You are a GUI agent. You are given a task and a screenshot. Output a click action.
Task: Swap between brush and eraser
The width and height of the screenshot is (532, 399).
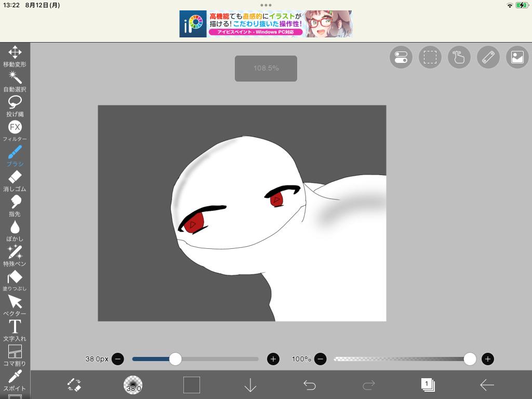(74, 385)
